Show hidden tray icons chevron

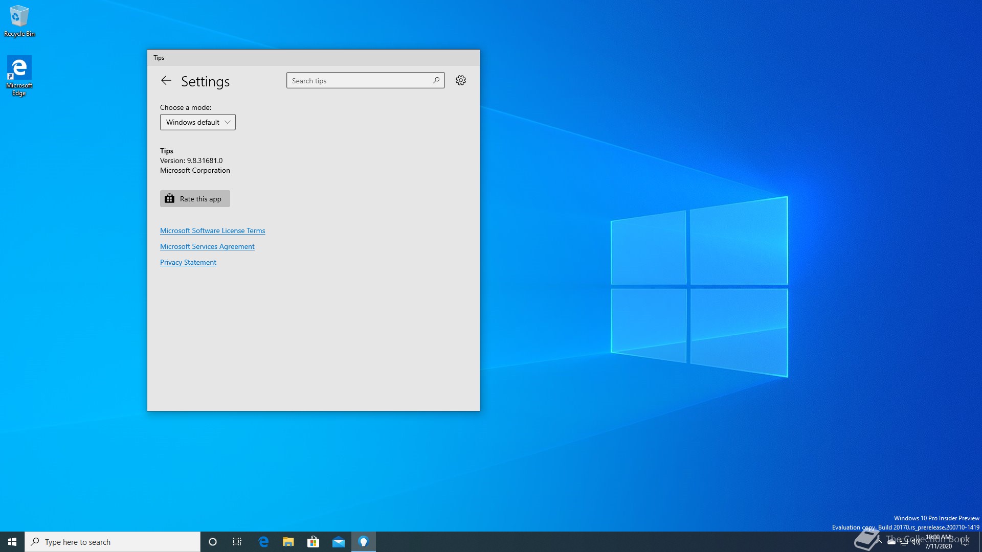(879, 542)
